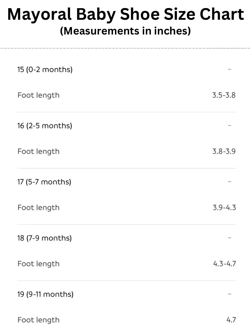Select the 15 (0-2 months) size row
The height and width of the screenshot is (334, 251).
point(127,69)
